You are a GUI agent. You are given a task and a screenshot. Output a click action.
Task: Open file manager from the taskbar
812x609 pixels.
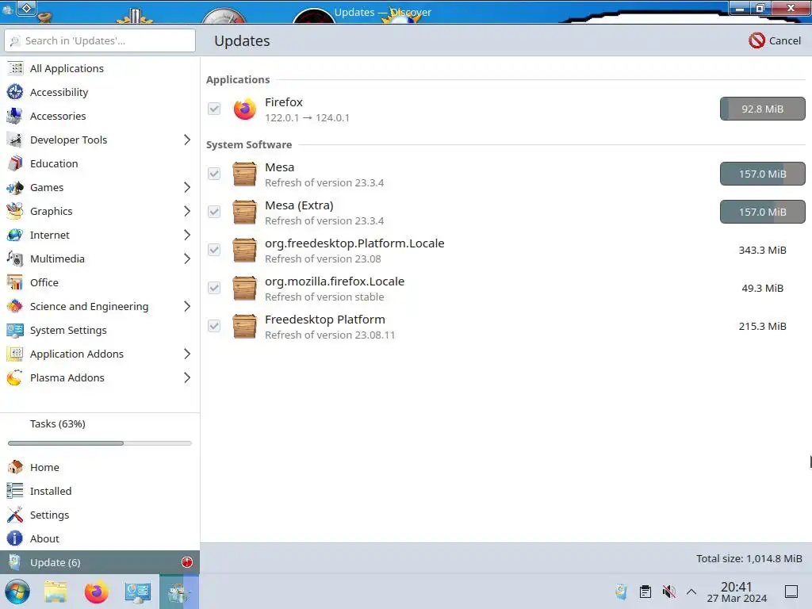click(x=56, y=592)
